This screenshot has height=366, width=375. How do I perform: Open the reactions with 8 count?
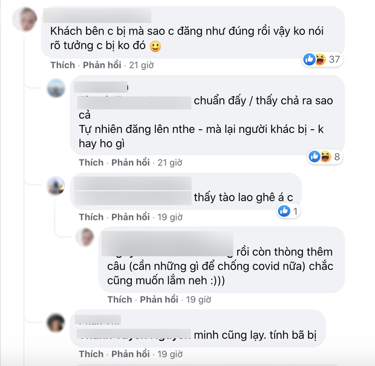click(x=318, y=157)
